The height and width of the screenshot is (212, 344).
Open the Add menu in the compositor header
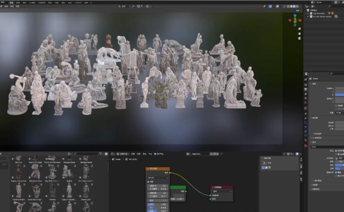(x=145, y=154)
